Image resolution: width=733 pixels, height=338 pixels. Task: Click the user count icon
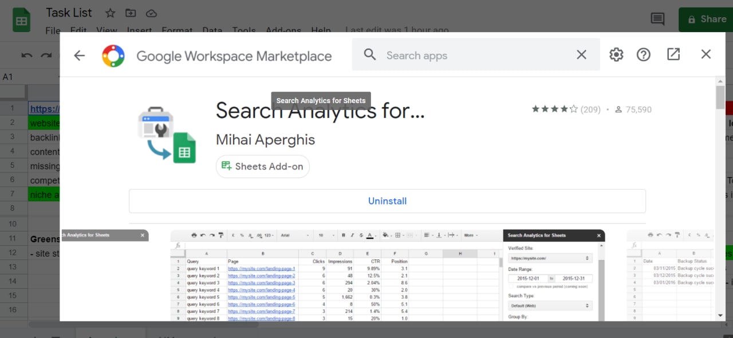[618, 109]
